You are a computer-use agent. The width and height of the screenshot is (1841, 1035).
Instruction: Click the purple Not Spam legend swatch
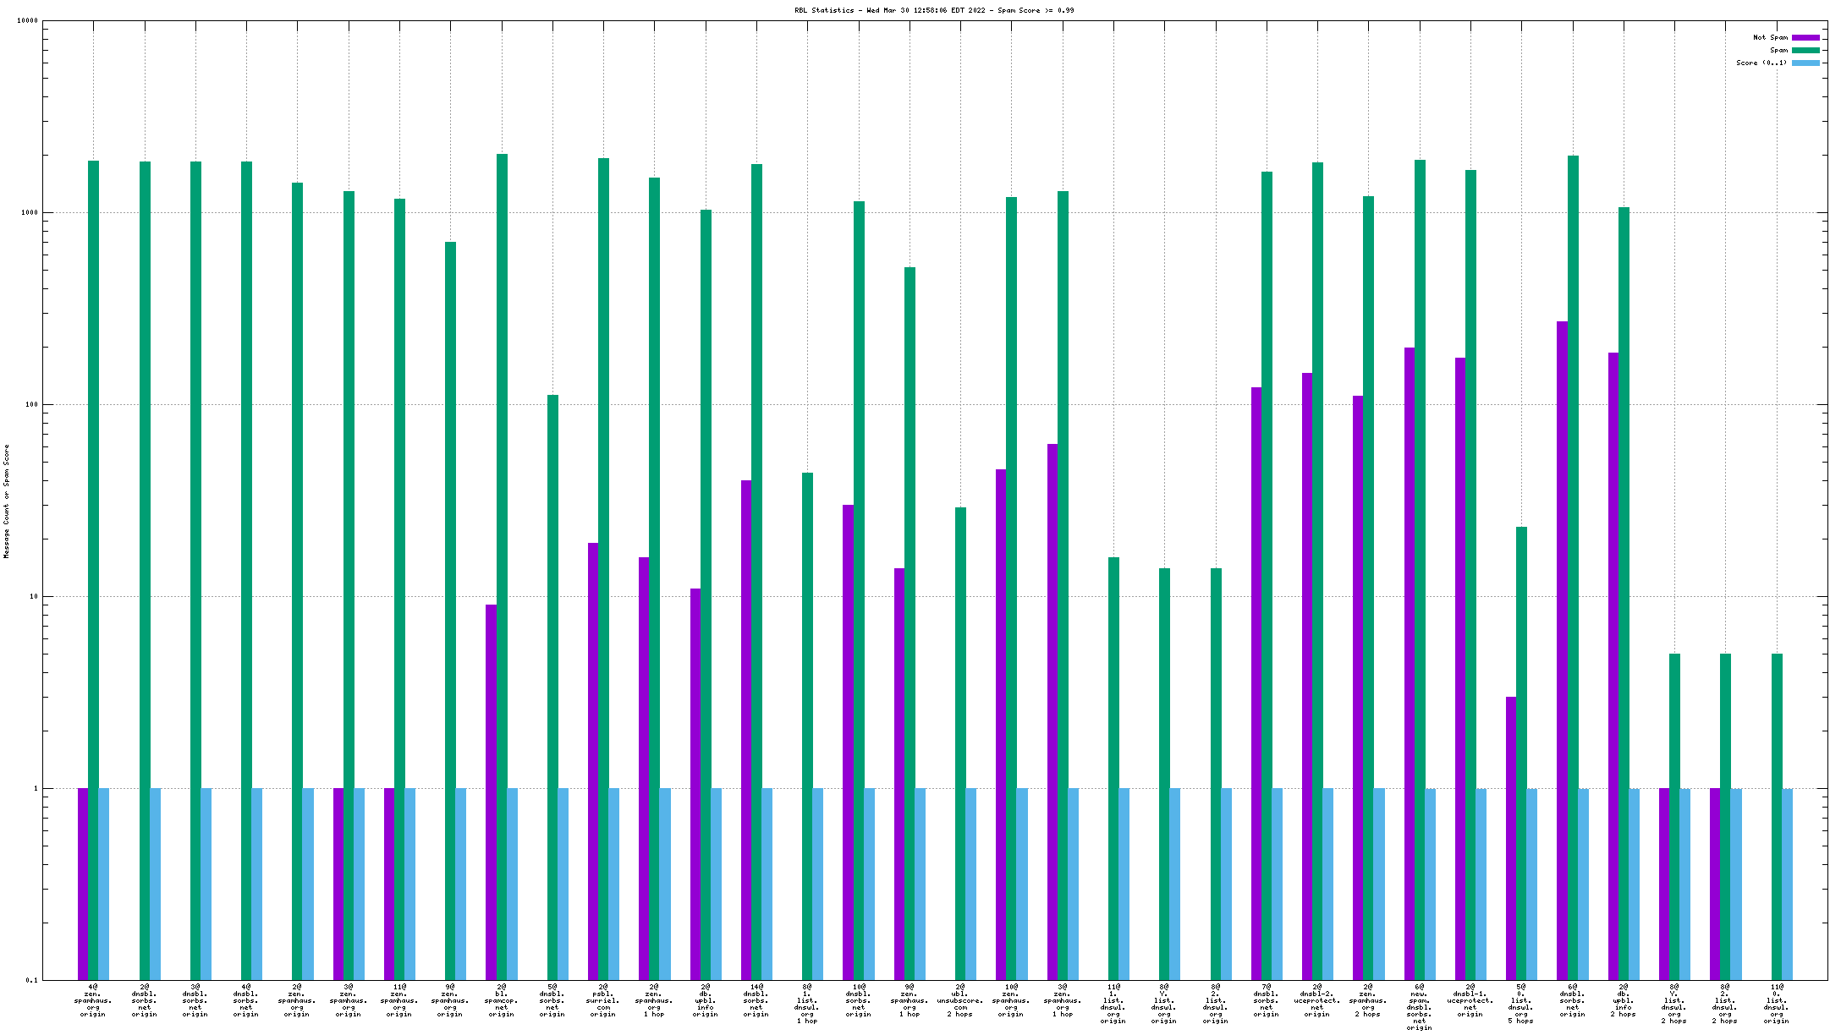[x=1805, y=37]
